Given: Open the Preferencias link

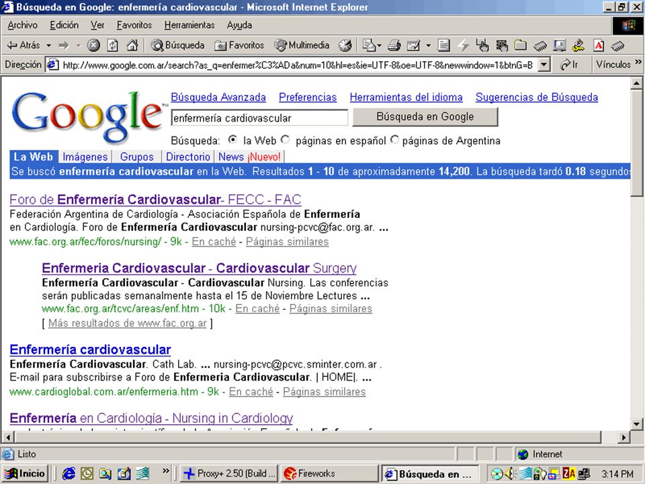Looking at the screenshot, I should (x=308, y=97).
